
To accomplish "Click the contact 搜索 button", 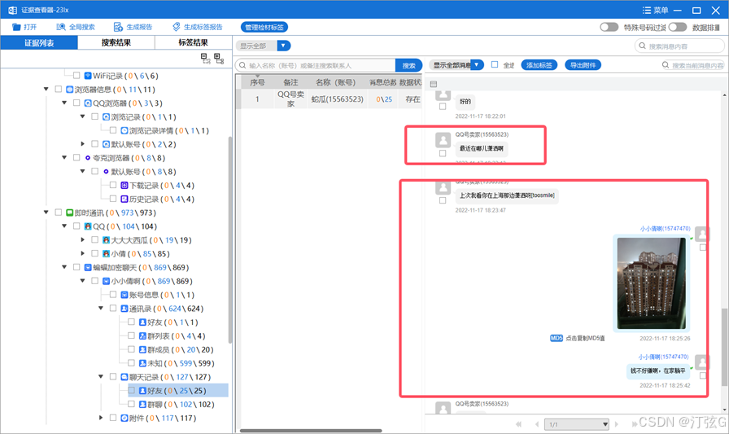I will [x=408, y=66].
